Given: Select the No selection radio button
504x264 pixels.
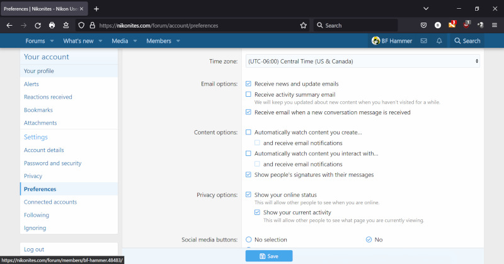Looking at the screenshot, I should click(248, 239).
